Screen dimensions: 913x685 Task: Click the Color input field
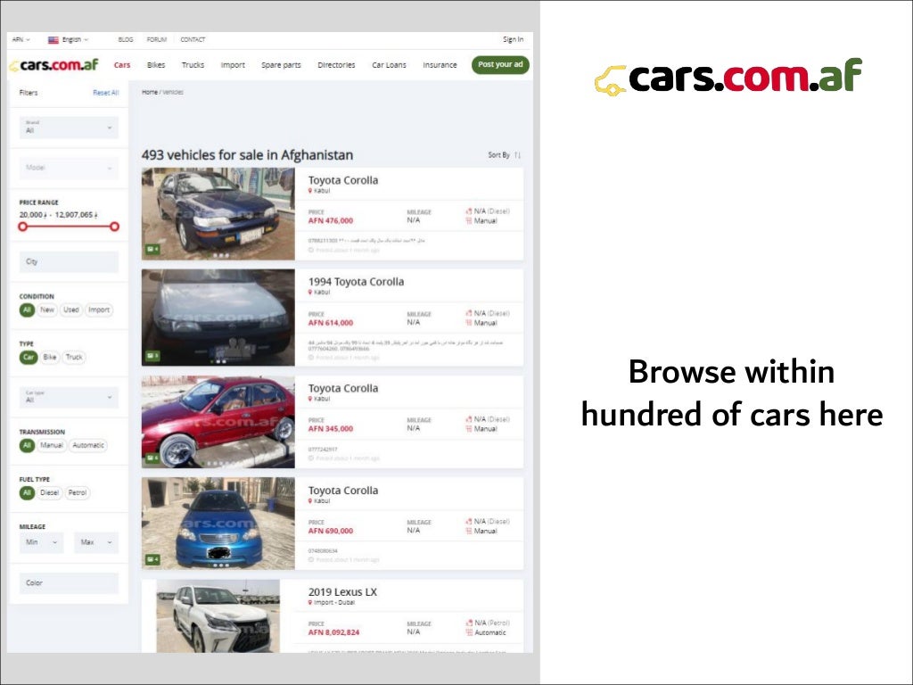pyautogui.click(x=69, y=583)
